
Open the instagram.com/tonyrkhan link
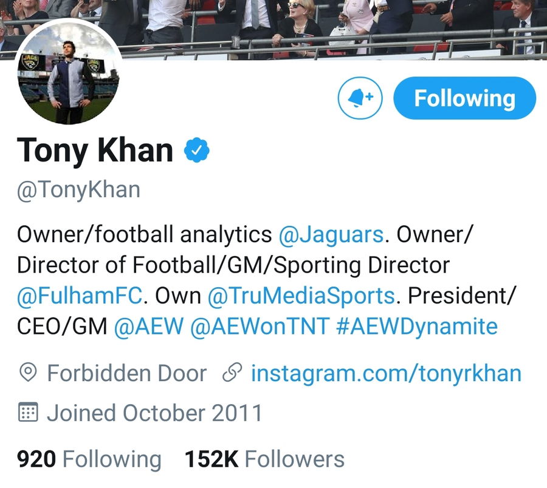(x=386, y=373)
